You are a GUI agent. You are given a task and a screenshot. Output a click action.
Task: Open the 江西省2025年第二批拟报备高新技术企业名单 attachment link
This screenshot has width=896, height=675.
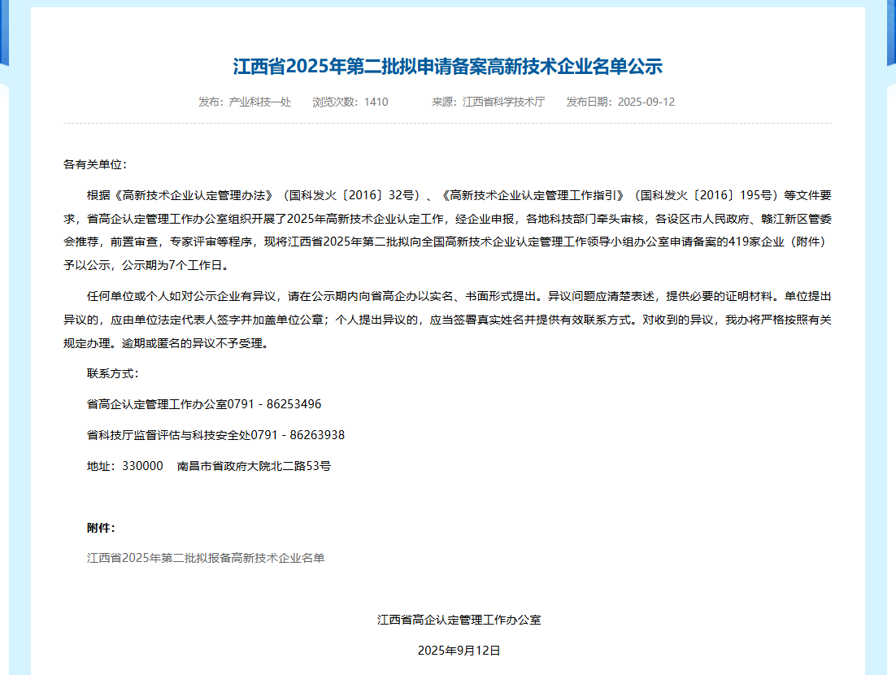click(x=205, y=558)
